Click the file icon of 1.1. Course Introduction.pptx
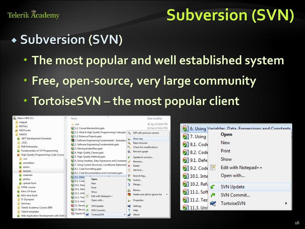 (73, 128)
